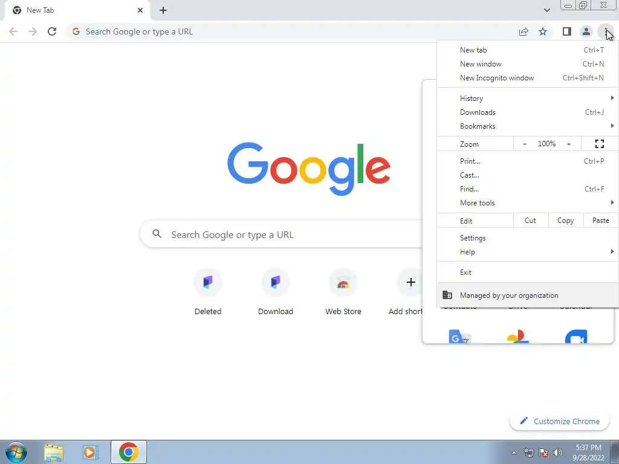Open the Windows Start button
Image resolution: width=619 pixels, height=464 pixels.
pyautogui.click(x=16, y=452)
